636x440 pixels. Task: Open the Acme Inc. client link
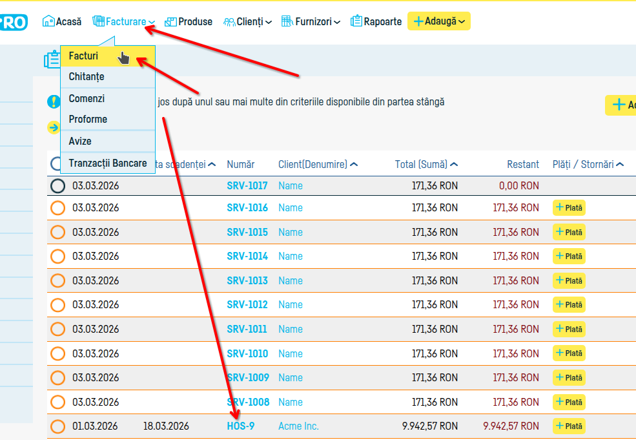coord(298,426)
